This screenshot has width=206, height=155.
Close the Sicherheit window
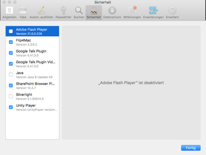click(x=4, y=2)
